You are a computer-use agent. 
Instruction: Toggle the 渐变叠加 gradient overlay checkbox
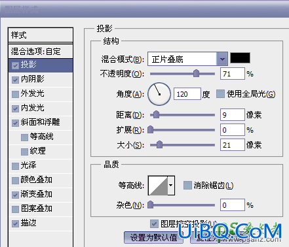pos(15,195)
